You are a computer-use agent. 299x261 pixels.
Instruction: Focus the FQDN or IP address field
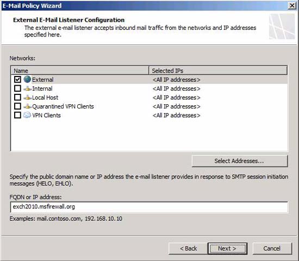click(149, 207)
